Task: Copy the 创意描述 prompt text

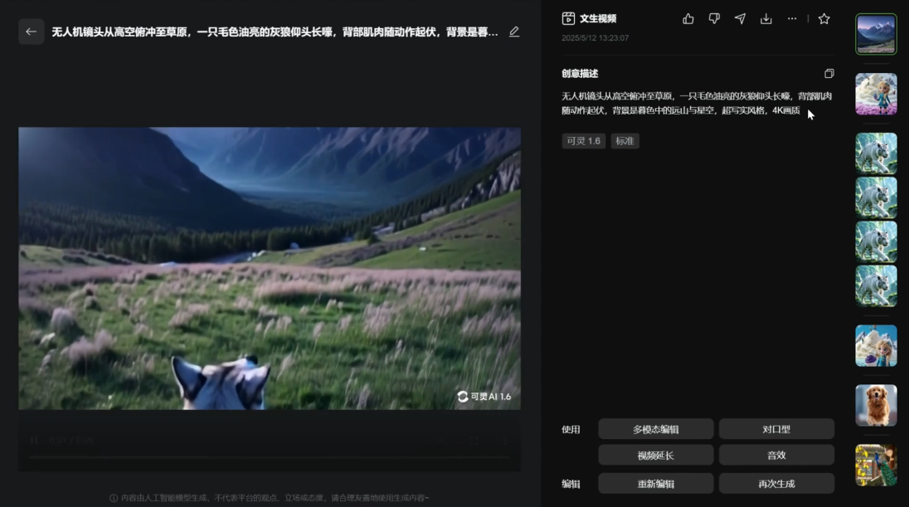Action: click(829, 74)
